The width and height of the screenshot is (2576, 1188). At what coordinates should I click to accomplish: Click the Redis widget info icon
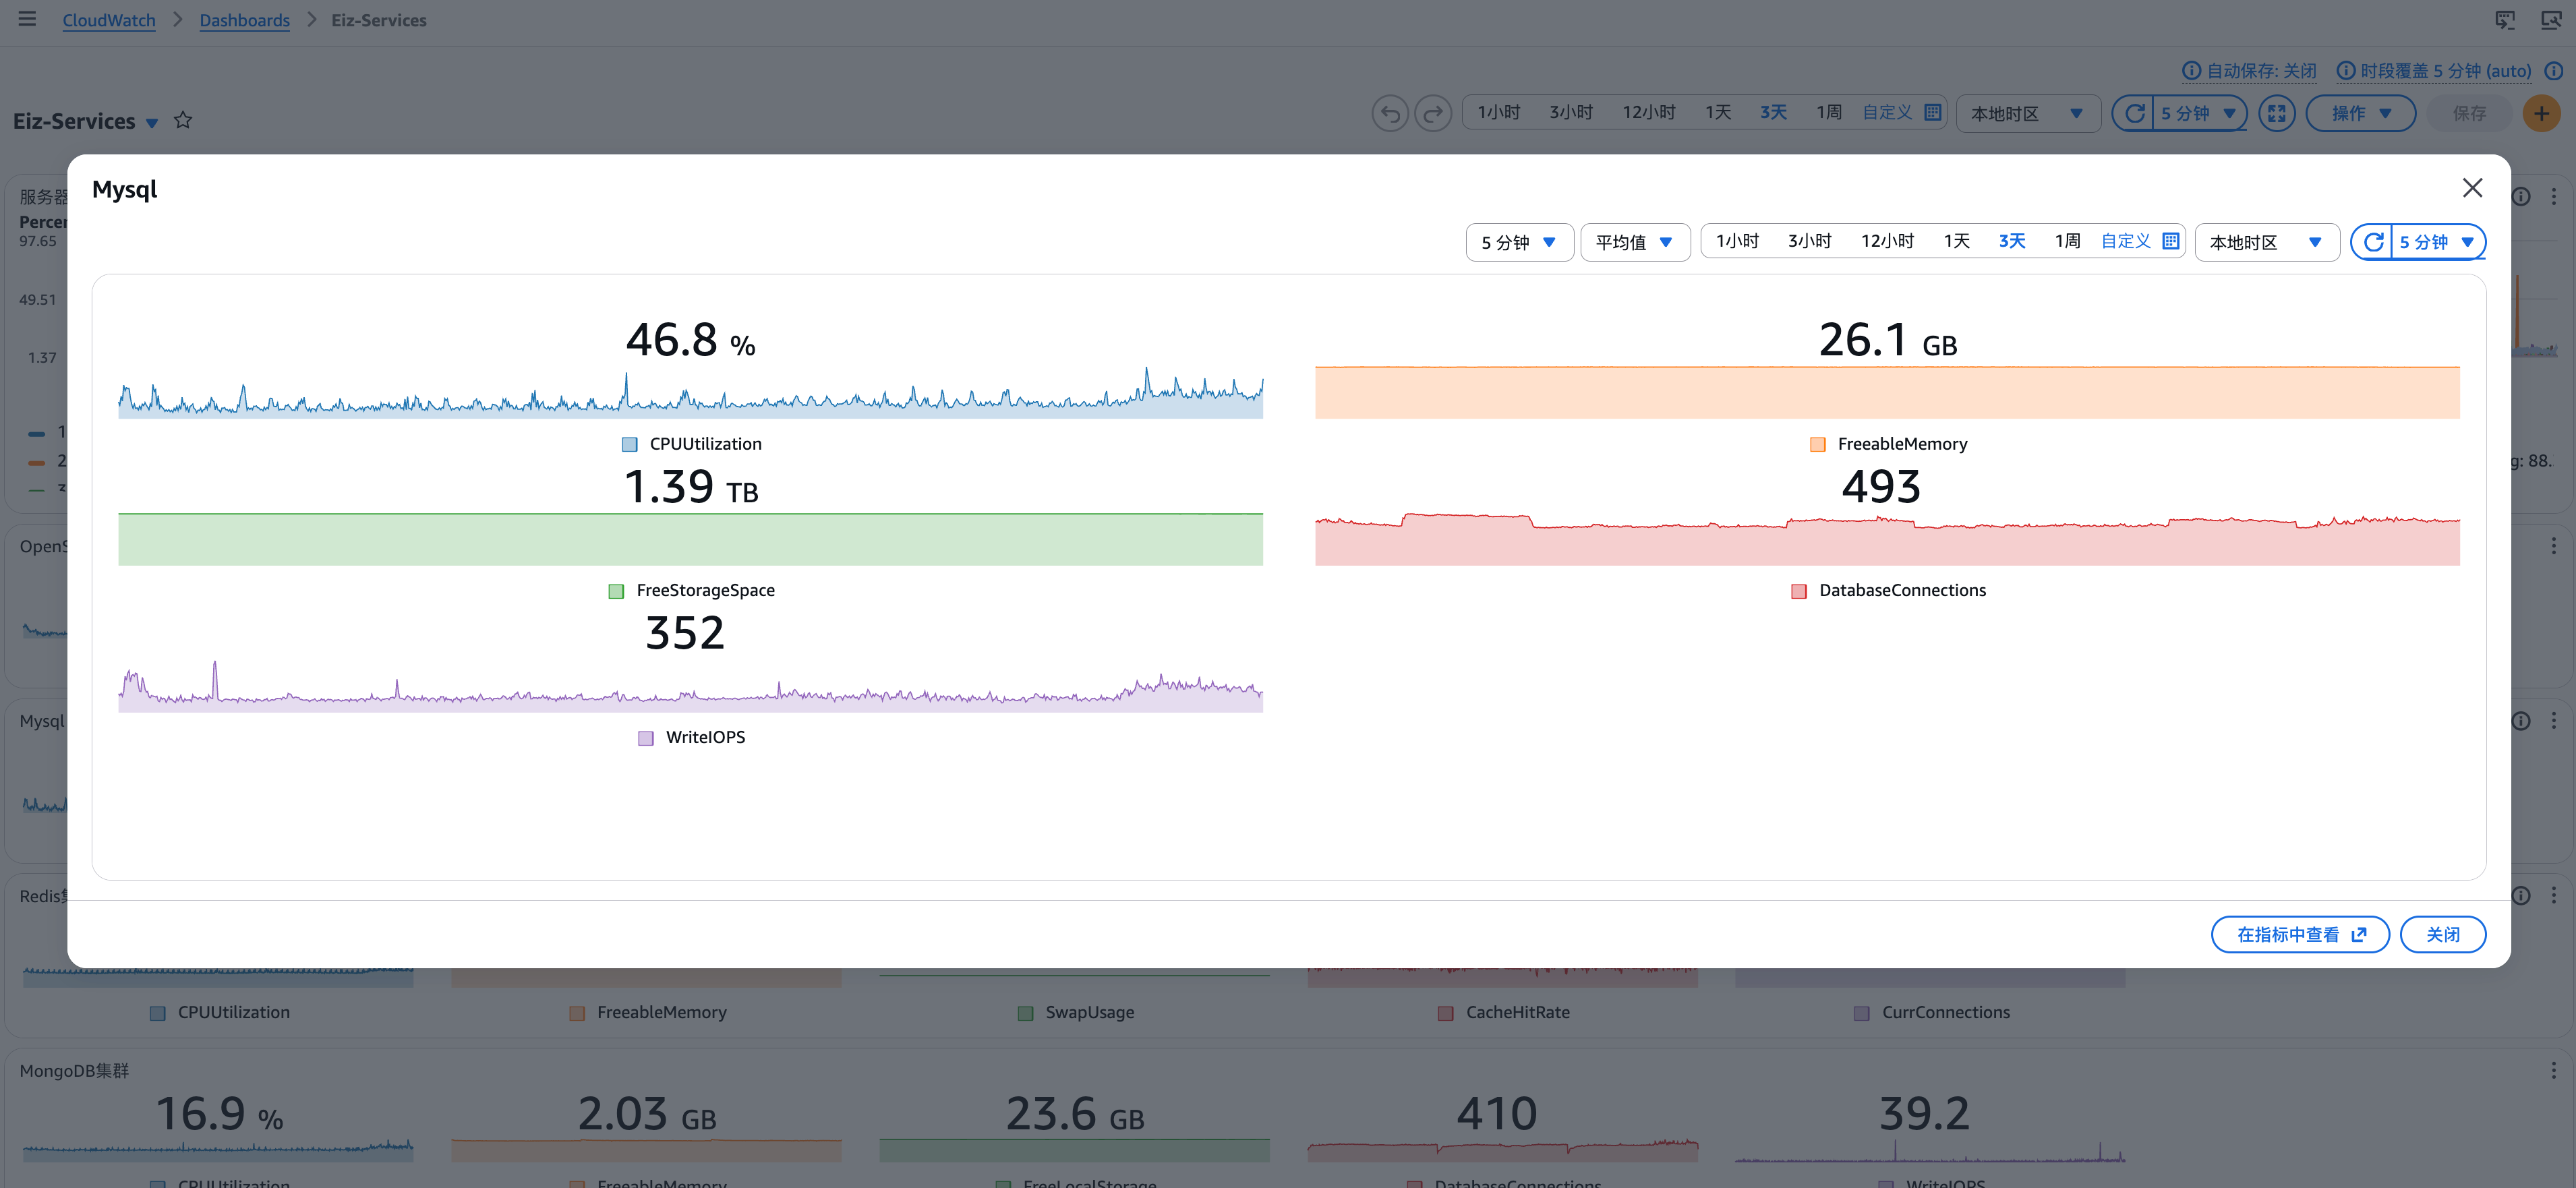[2521, 895]
